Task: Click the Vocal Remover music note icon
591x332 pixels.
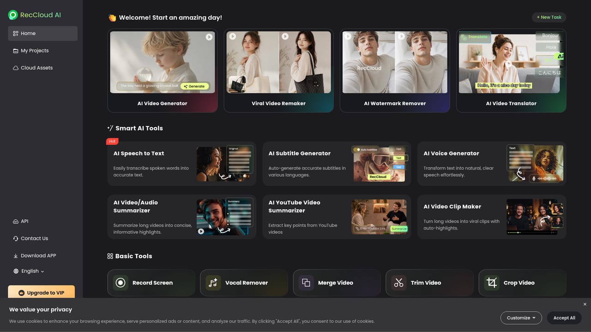Action: point(213,283)
